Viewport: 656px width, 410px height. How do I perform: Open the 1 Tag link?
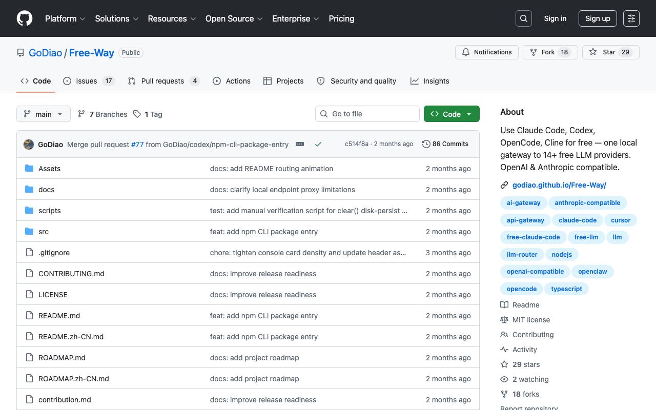coord(148,114)
